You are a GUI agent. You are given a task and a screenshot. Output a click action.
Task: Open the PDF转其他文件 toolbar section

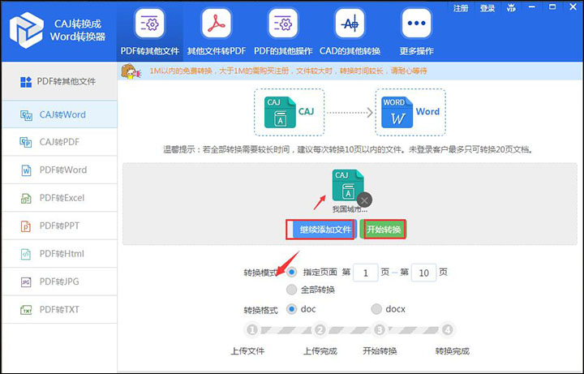click(x=149, y=31)
